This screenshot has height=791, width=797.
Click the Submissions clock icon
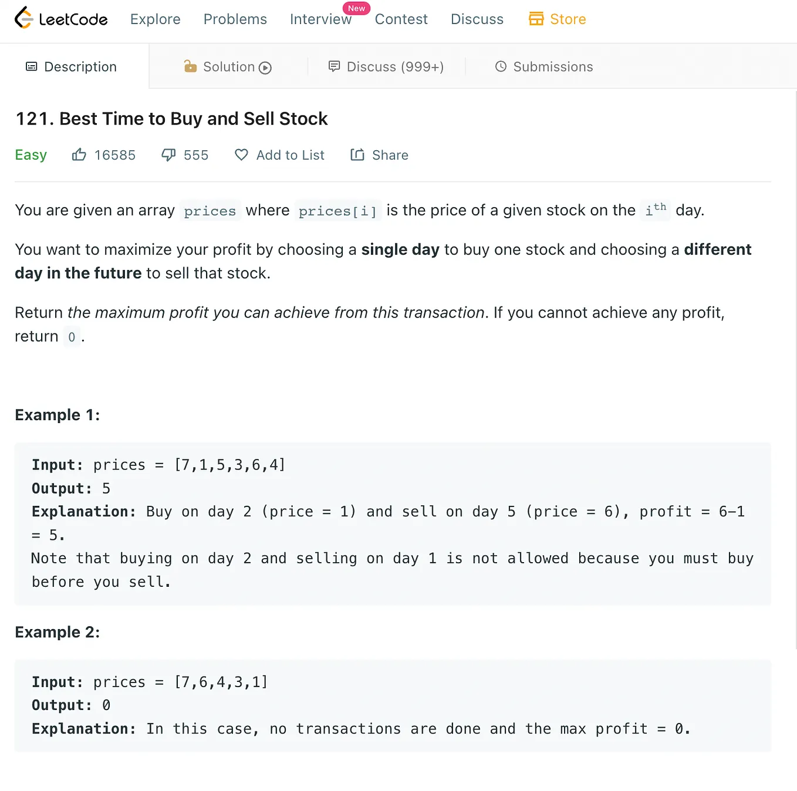coord(501,66)
